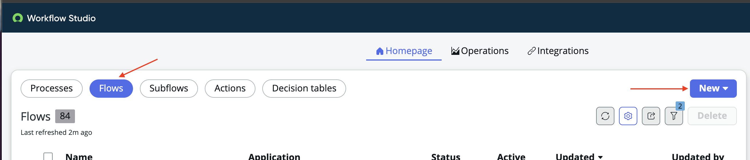Click the Status column header
This screenshot has height=160, width=750.
[445, 157]
